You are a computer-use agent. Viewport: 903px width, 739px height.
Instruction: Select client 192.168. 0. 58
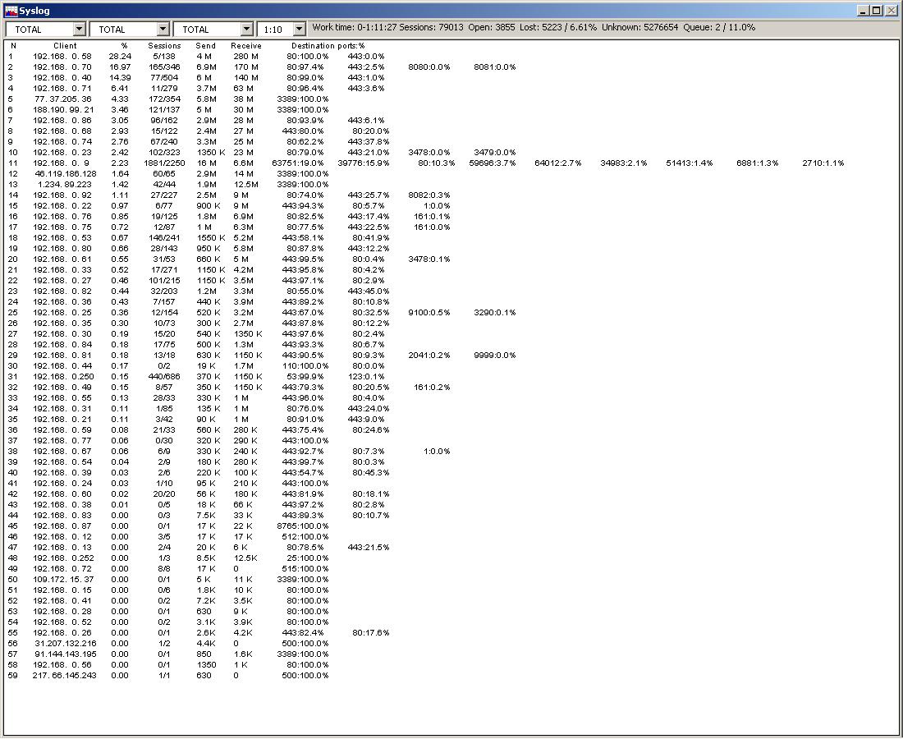[62, 57]
